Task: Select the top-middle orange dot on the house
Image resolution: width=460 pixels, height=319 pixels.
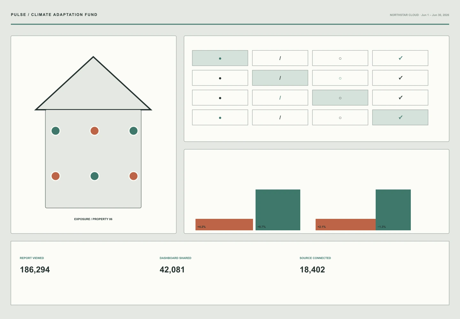Action: [95, 131]
